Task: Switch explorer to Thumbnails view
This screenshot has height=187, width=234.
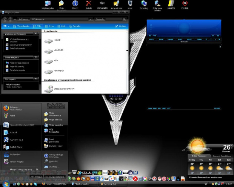Action: click(21, 26)
